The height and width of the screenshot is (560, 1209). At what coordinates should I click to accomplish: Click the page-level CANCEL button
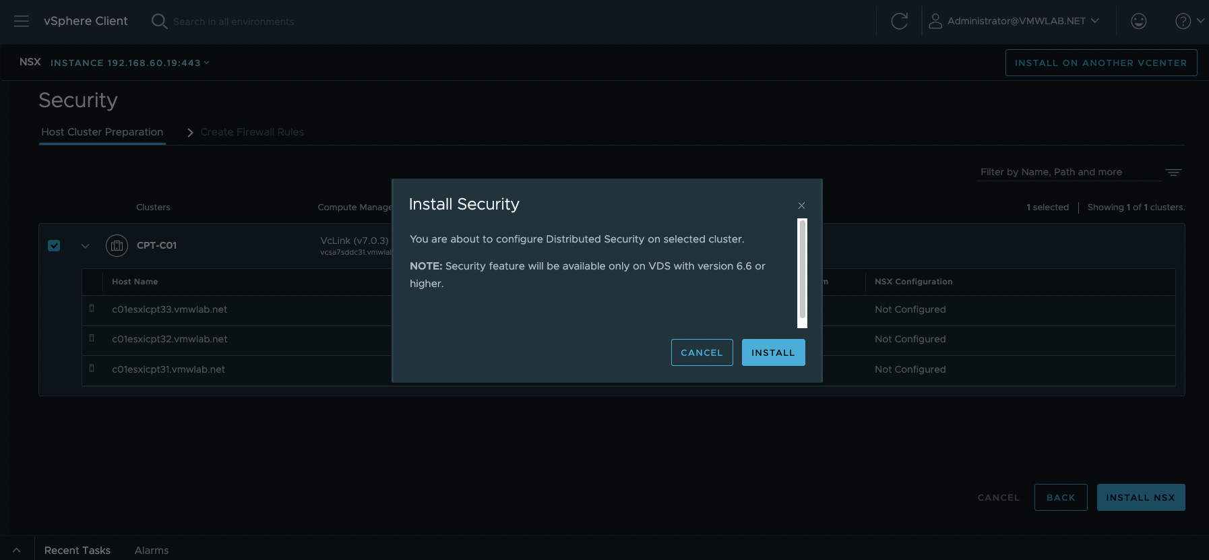click(999, 497)
